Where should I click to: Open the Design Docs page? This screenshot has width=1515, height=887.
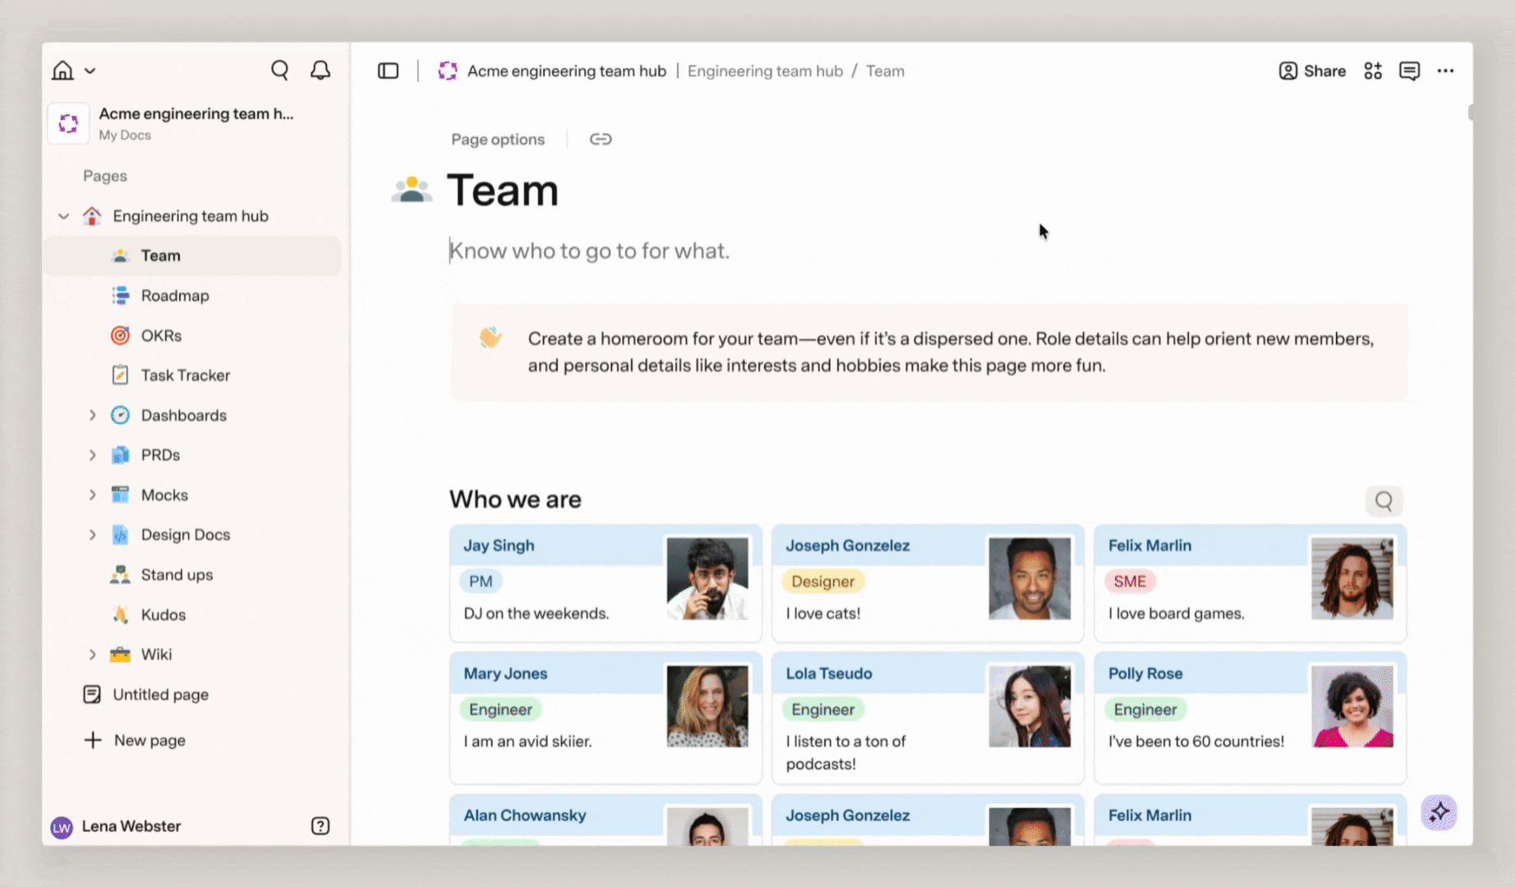coord(186,535)
